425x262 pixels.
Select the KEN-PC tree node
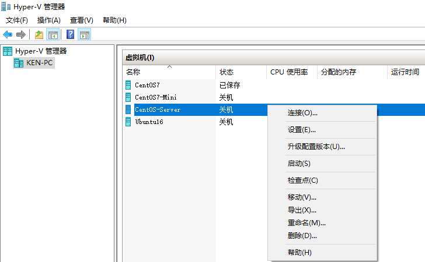[x=40, y=63]
